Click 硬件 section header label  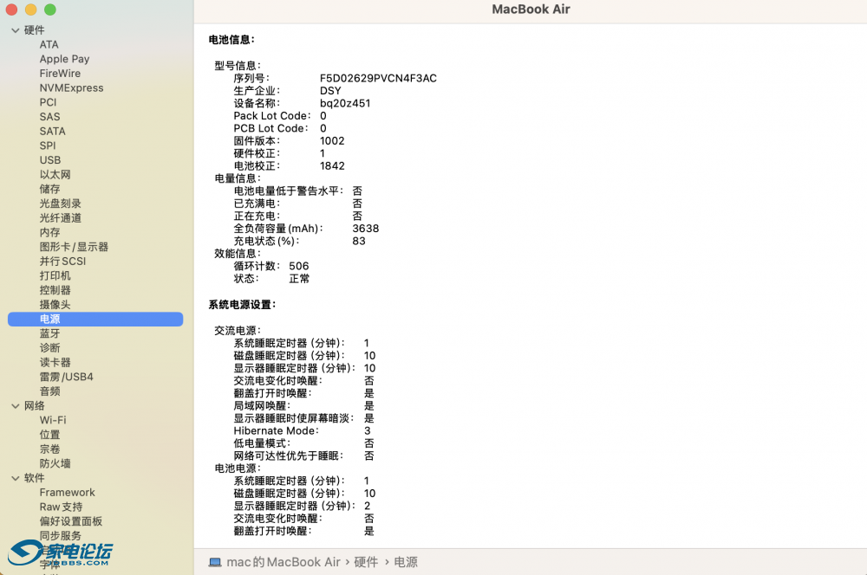[35, 30]
